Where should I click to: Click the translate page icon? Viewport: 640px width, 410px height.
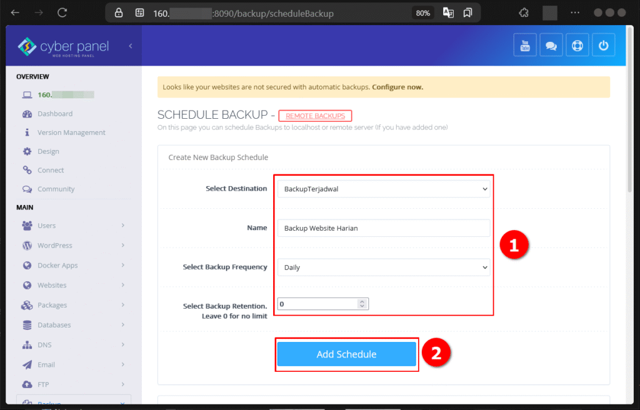click(448, 13)
